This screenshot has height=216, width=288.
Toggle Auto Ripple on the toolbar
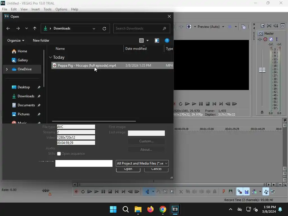254,192
